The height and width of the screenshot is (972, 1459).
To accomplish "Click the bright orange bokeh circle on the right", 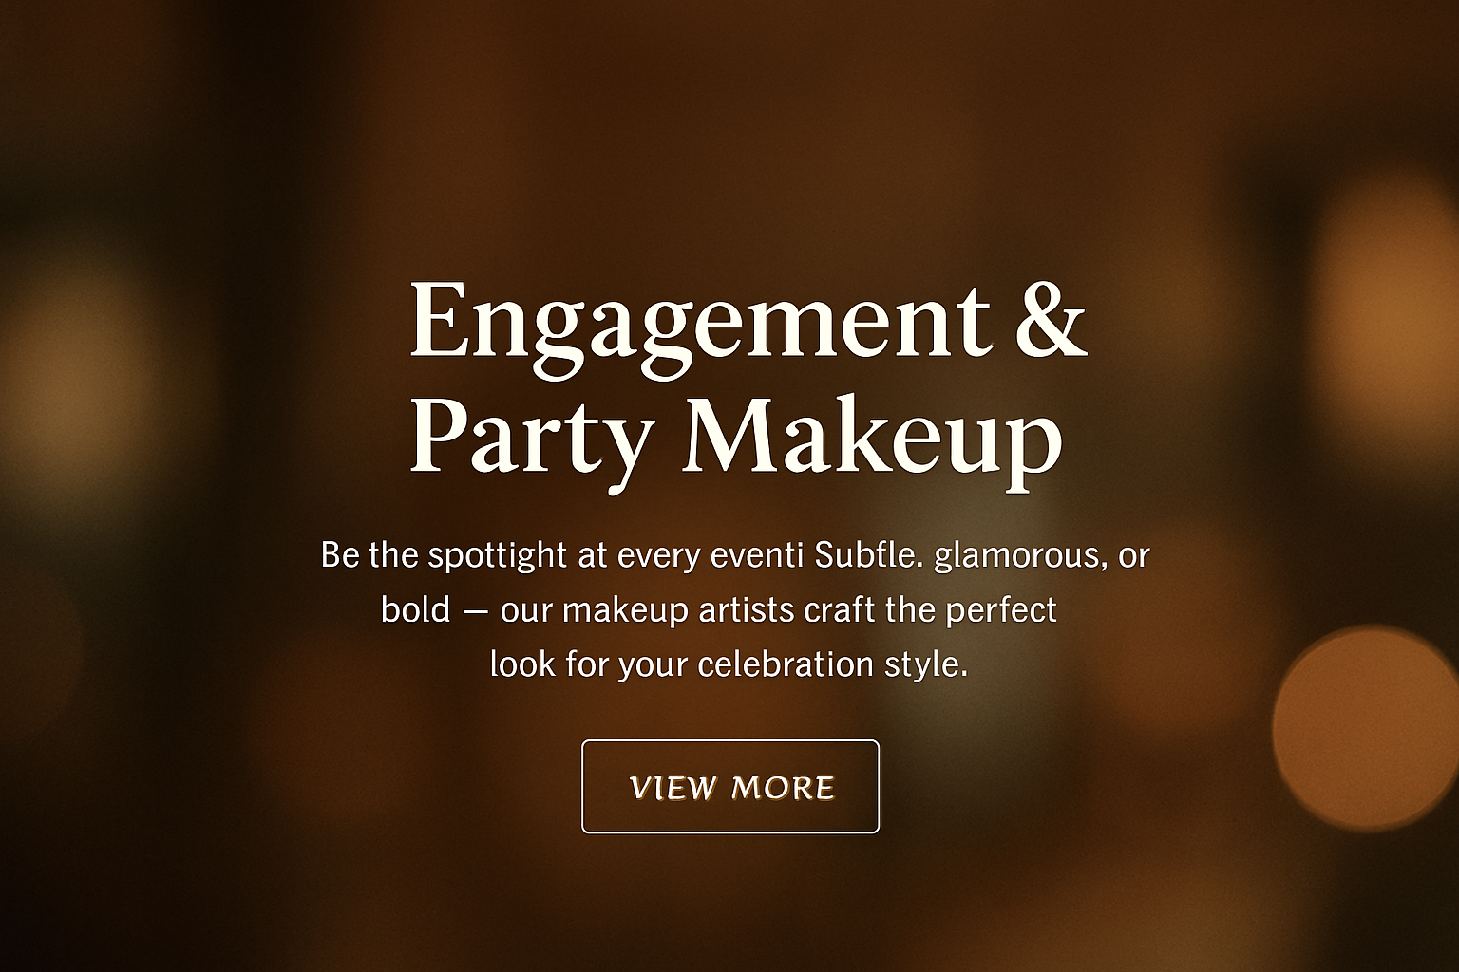I will (1368, 726).
